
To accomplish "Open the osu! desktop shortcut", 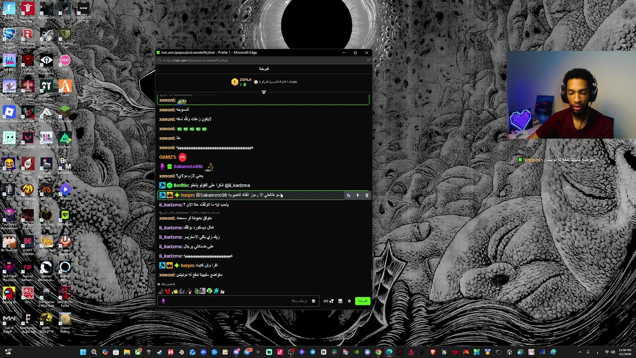I will [65, 63].
